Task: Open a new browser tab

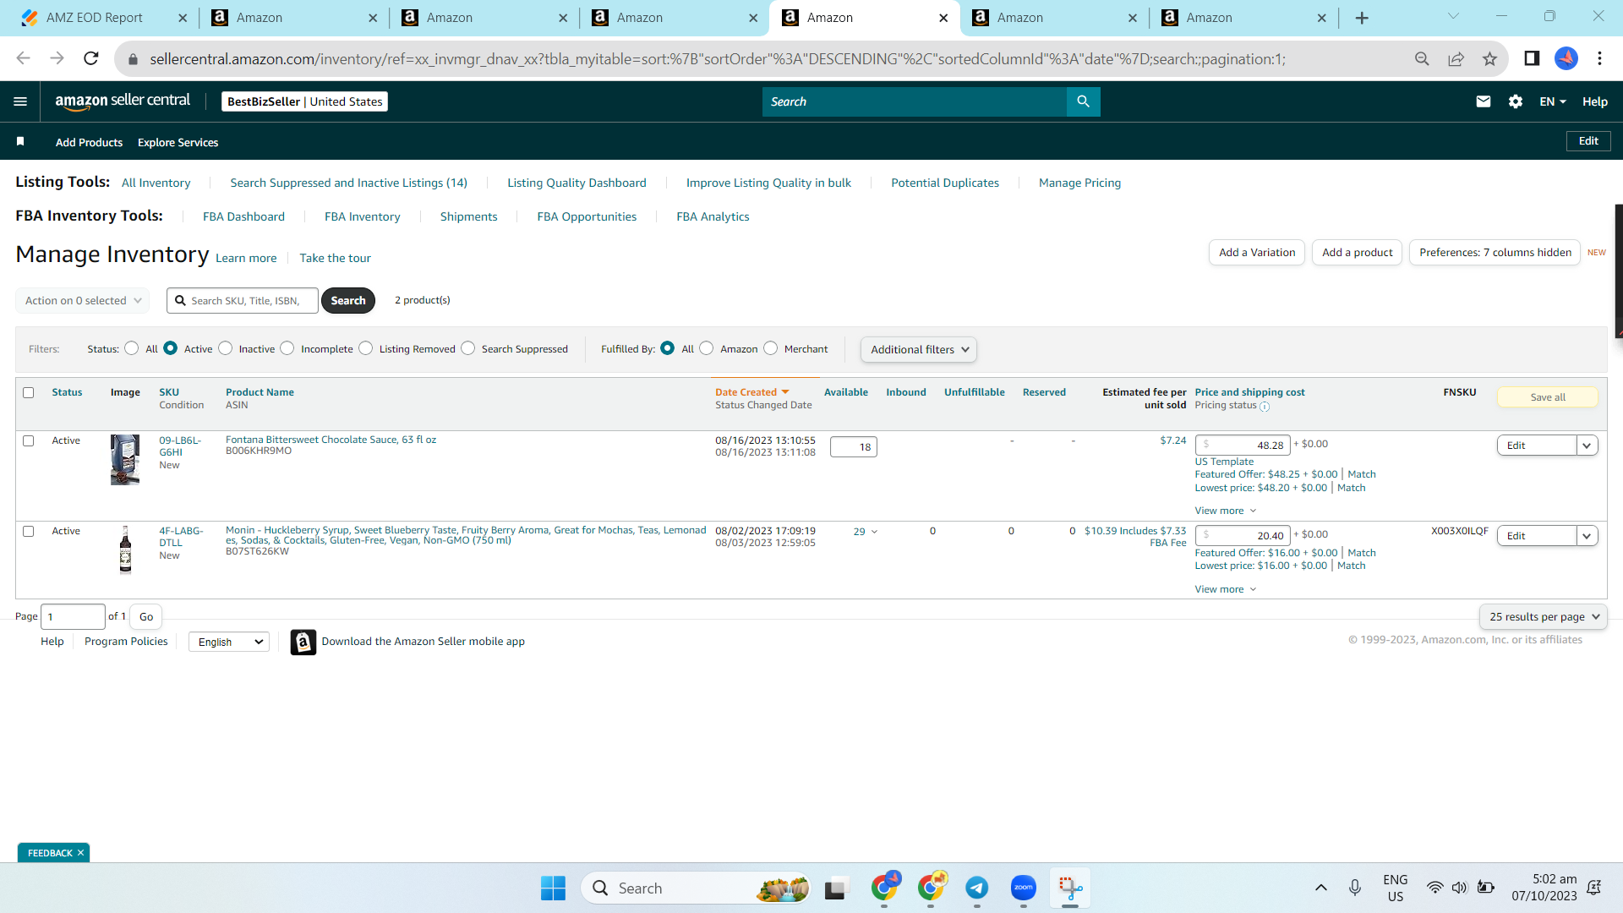Action: click(x=1362, y=18)
